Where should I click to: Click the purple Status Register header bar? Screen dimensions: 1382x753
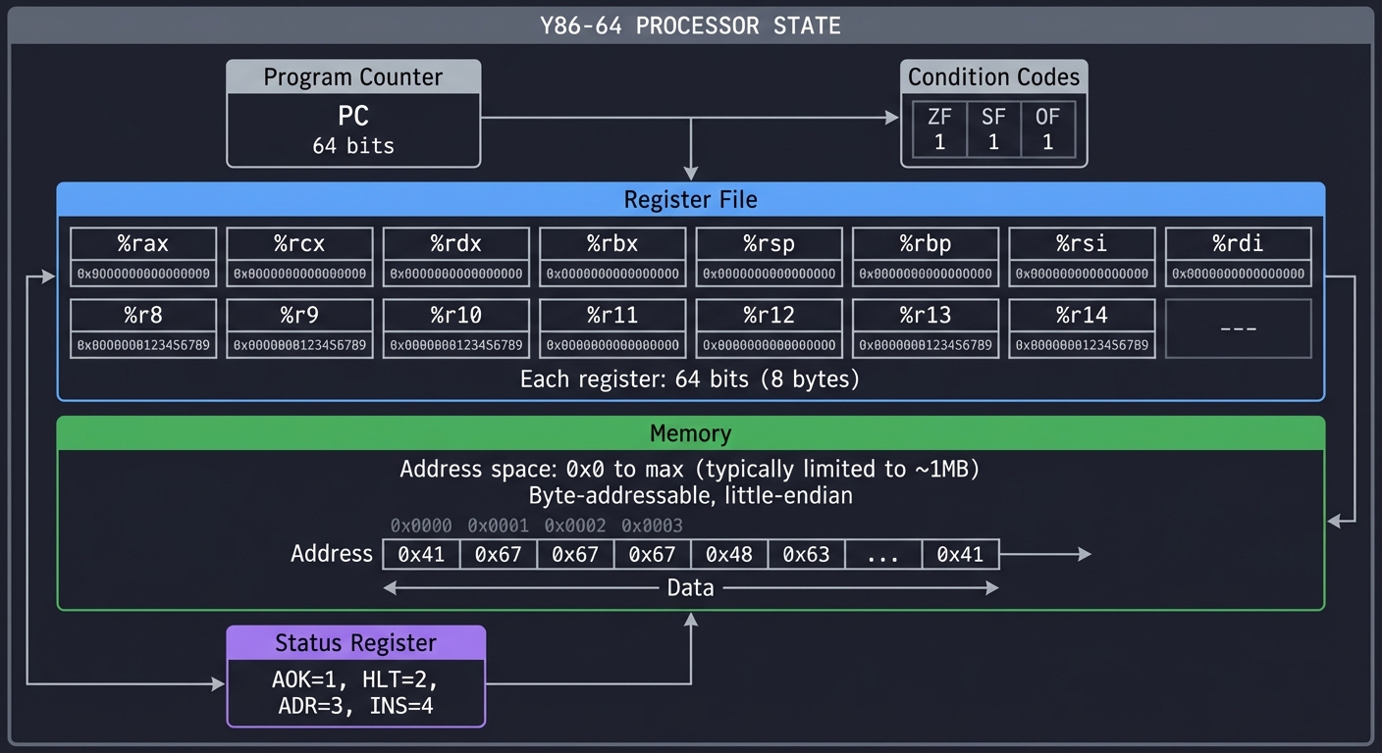pyautogui.click(x=355, y=643)
